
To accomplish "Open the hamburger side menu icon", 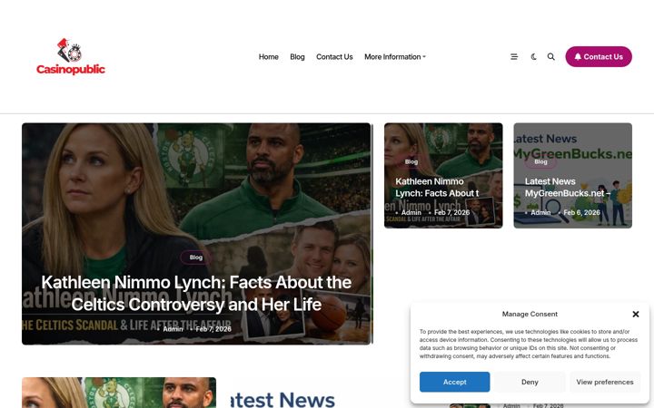I will (x=514, y=56).
